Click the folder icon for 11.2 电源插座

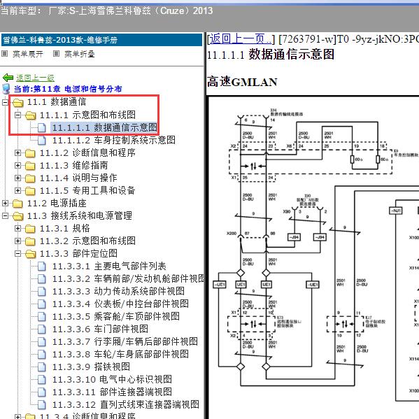coord(17,204)
